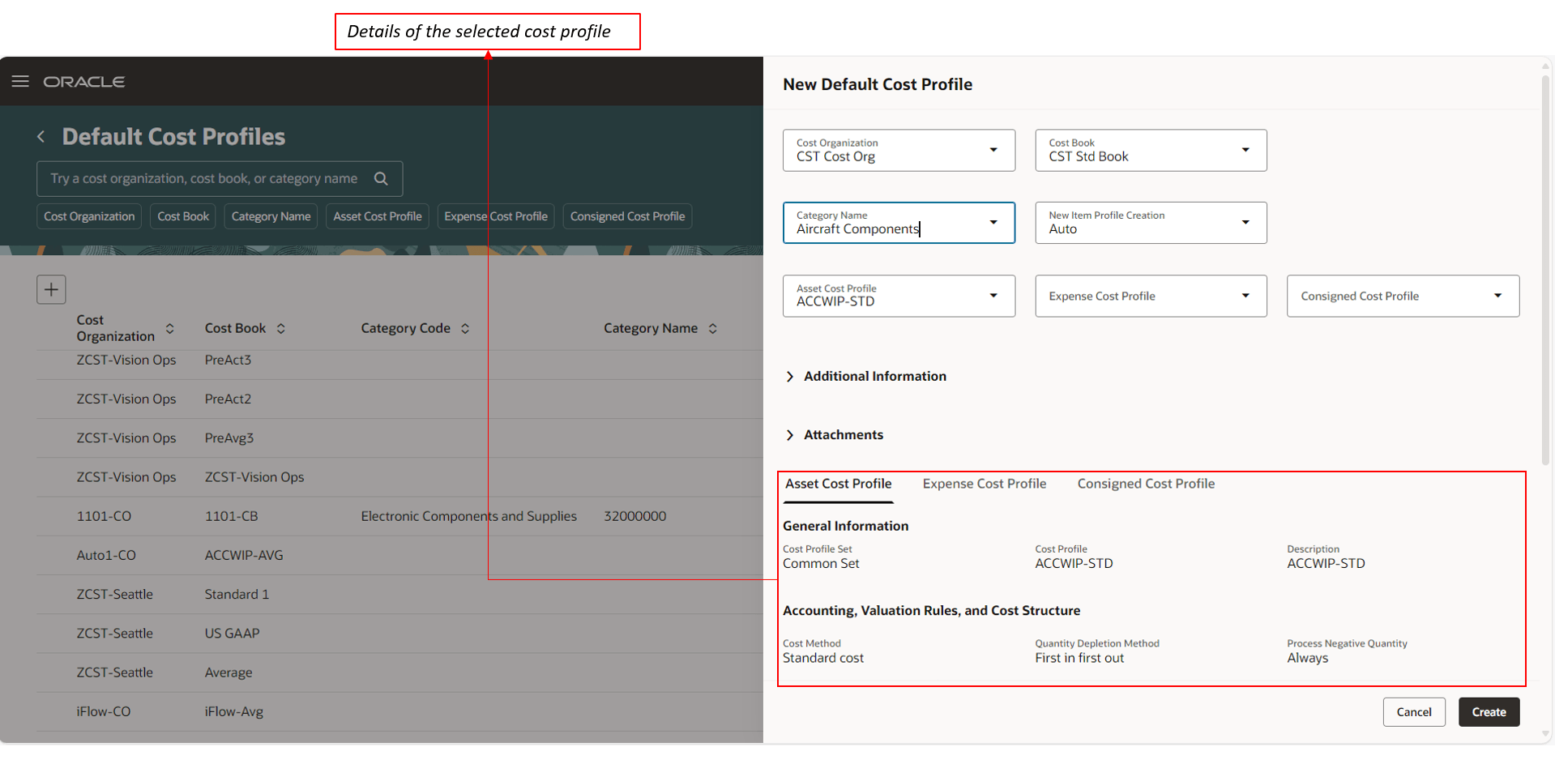
Task: Sort the Category Name column
Action: point(713,328)
